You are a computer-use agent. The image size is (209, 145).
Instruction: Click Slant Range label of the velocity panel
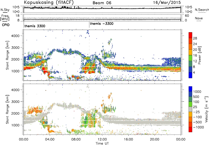[x=7, y=109]
